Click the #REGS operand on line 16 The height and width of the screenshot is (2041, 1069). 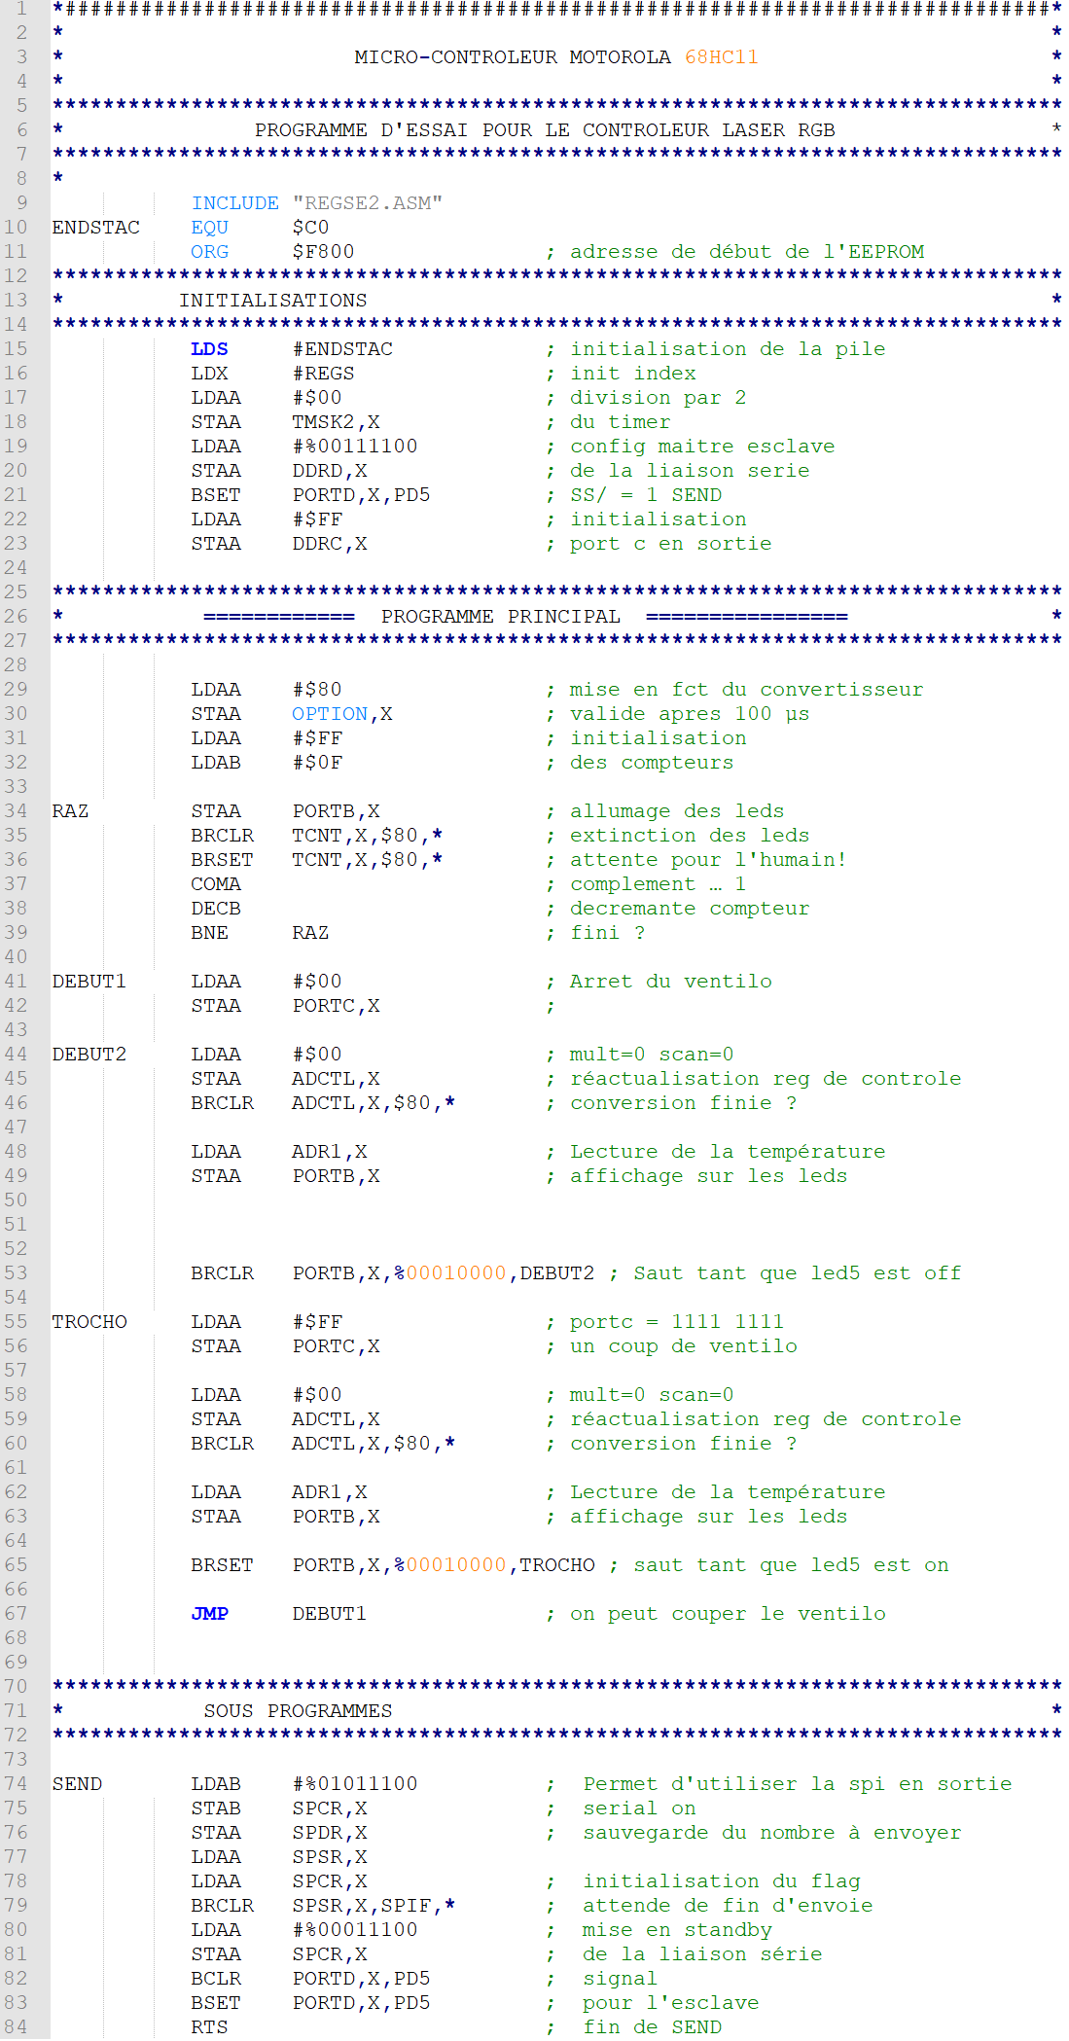click(323, 374)
